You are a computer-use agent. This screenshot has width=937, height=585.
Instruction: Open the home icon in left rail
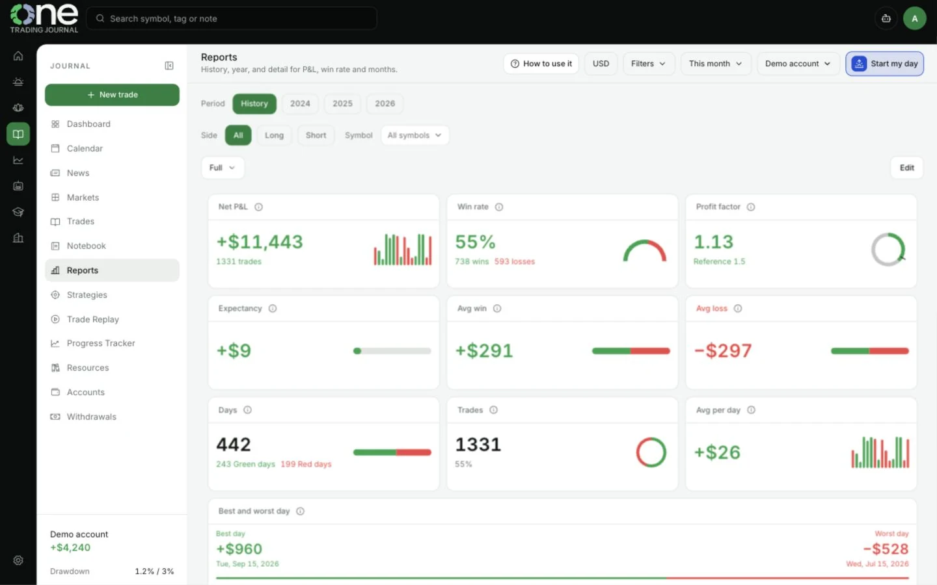[x=18, y=56]
